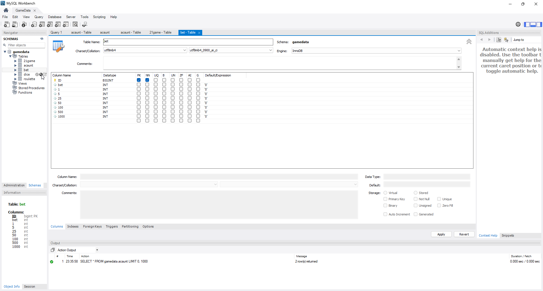Image resolution: width=543 pixels, height=291 pixels.
Task: Switch to Administration navigator tab
Action: (x=14, y=185)
